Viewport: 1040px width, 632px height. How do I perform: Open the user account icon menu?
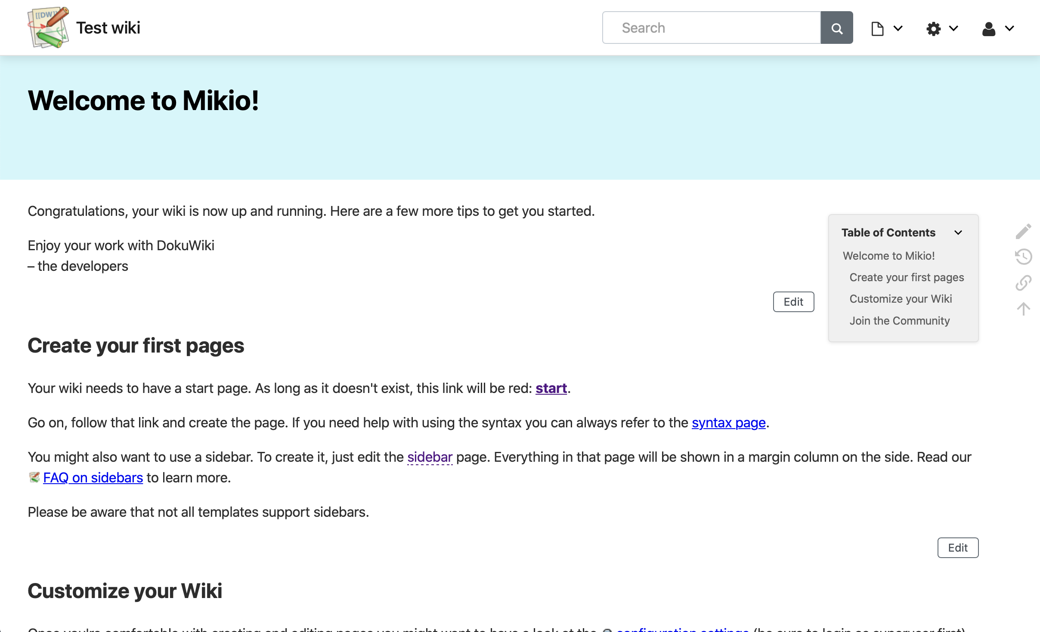pos(989,29)
